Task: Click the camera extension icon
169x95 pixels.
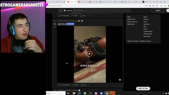Action: [x=161, y=6]
